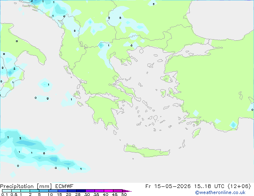Viewport: 254px width, 196px height.
Task: Click the island of Crete on map
Action: (x=147, y=151)
